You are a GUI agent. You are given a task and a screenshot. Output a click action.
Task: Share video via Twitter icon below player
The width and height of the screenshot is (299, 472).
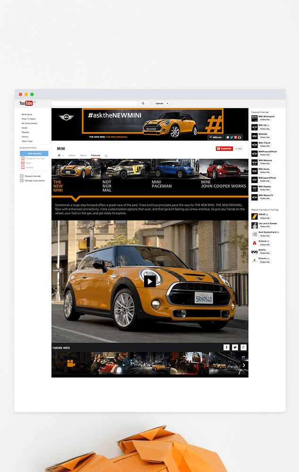tap(235, 347)
